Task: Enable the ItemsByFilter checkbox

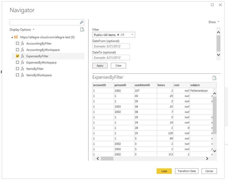Action: (17, 69)
